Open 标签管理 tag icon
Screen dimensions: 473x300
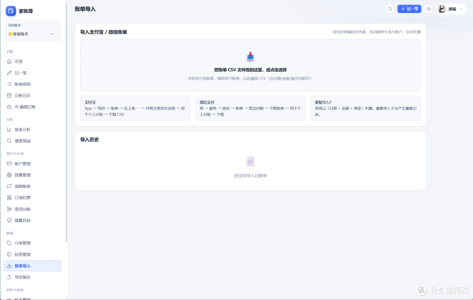click(9, 254)
